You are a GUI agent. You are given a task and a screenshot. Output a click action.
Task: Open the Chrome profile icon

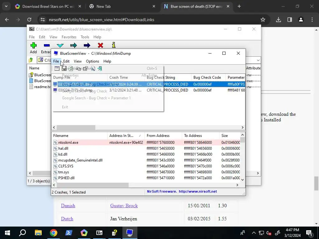pyautogui.click(x=301, y=20)
